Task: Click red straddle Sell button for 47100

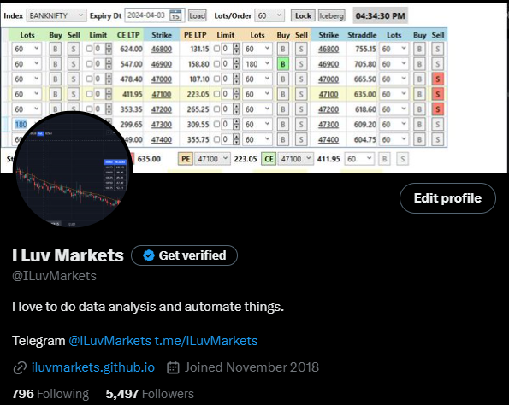Action: (438, 94)
